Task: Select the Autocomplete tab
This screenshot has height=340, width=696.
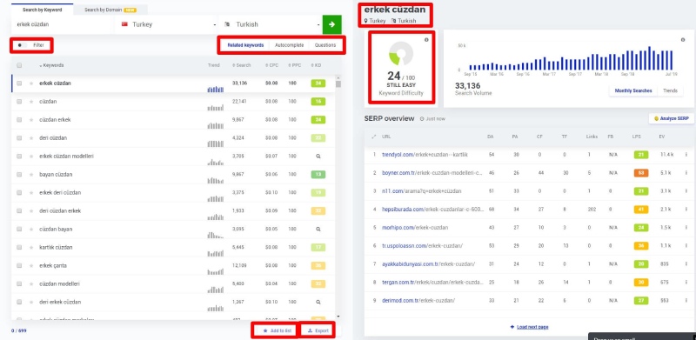Action: [x=289, y=45]
